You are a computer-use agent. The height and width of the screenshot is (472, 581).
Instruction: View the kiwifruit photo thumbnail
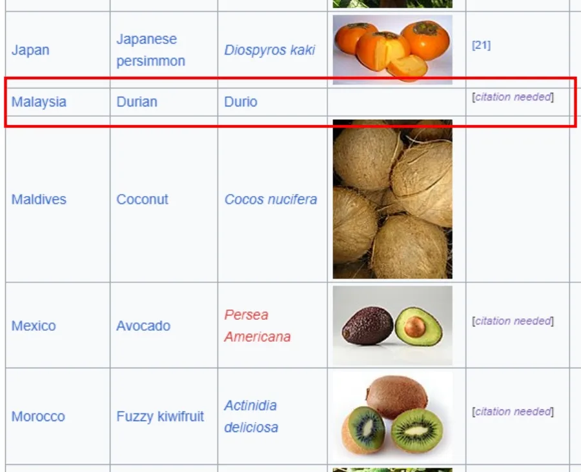pyautogui.click(x=392, y=417)
